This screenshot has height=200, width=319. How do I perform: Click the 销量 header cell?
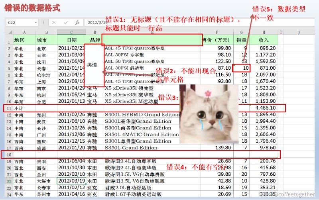[x=242, y=40]
